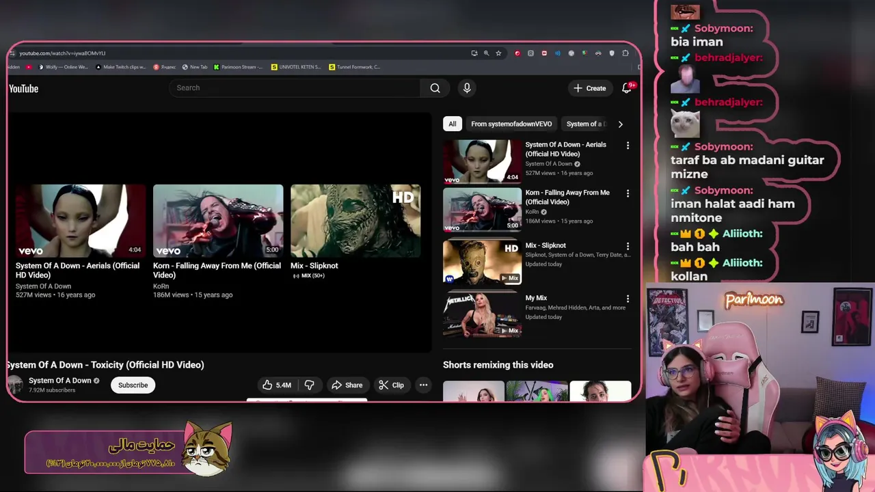Select From systemofadownVEVO chip
Screen dimensions: 875x492
coord(511,124)
